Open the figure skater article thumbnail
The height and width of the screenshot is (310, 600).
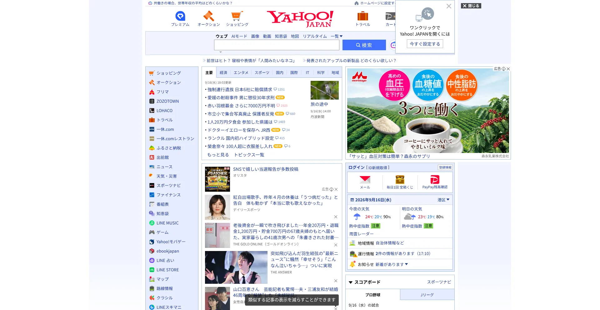pos(236,267)
